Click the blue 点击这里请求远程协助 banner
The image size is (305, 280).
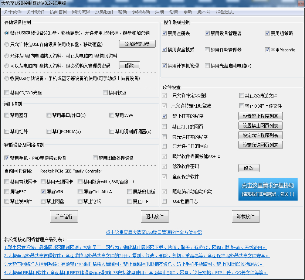268,189
